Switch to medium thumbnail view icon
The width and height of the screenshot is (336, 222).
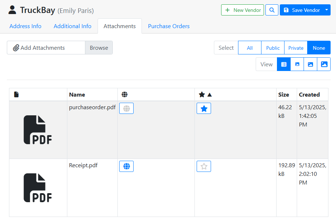click(310, 65)
